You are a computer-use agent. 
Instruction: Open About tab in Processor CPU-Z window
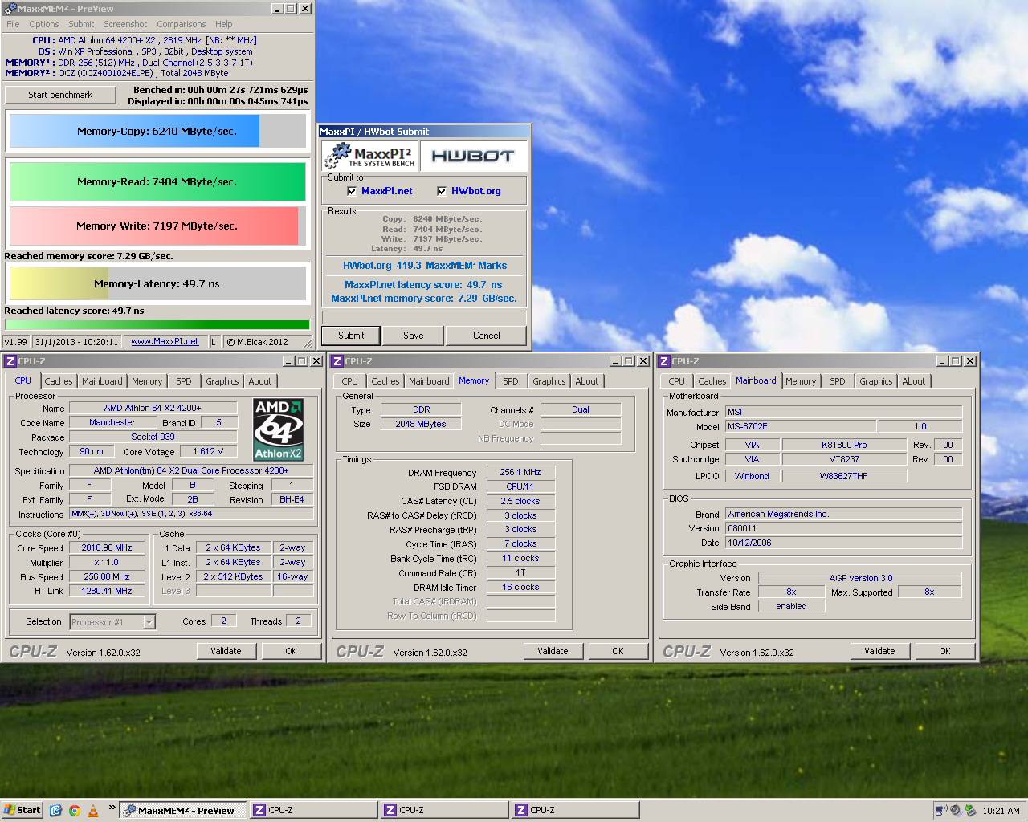pos(260,381)
